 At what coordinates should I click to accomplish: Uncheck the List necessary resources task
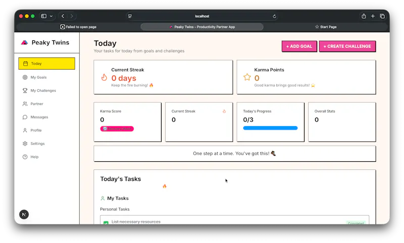(x=106, y=223)
